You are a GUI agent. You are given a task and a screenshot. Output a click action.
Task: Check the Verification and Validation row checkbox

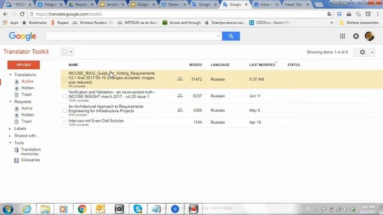pyautogui.click(x=65, y=96)
